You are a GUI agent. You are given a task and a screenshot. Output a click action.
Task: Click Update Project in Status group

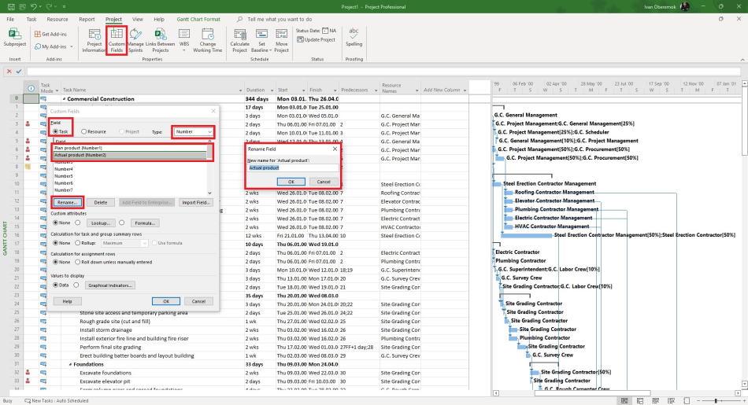coord(317,39)
